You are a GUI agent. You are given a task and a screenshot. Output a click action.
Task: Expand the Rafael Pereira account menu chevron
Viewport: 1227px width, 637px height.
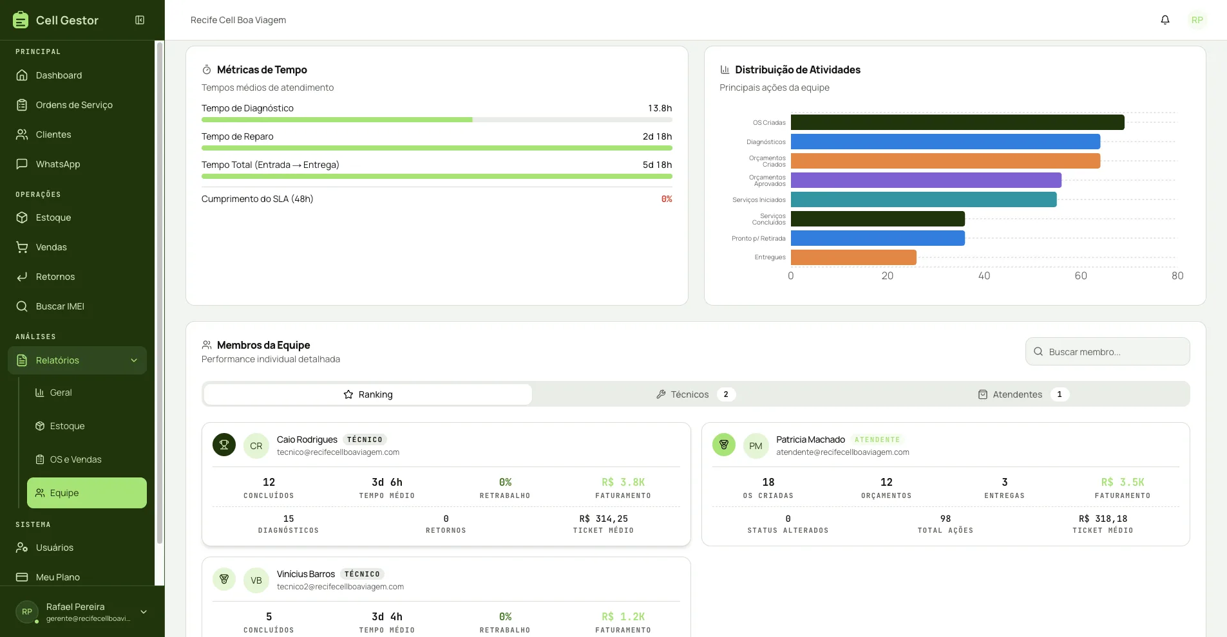pos(144,612)
